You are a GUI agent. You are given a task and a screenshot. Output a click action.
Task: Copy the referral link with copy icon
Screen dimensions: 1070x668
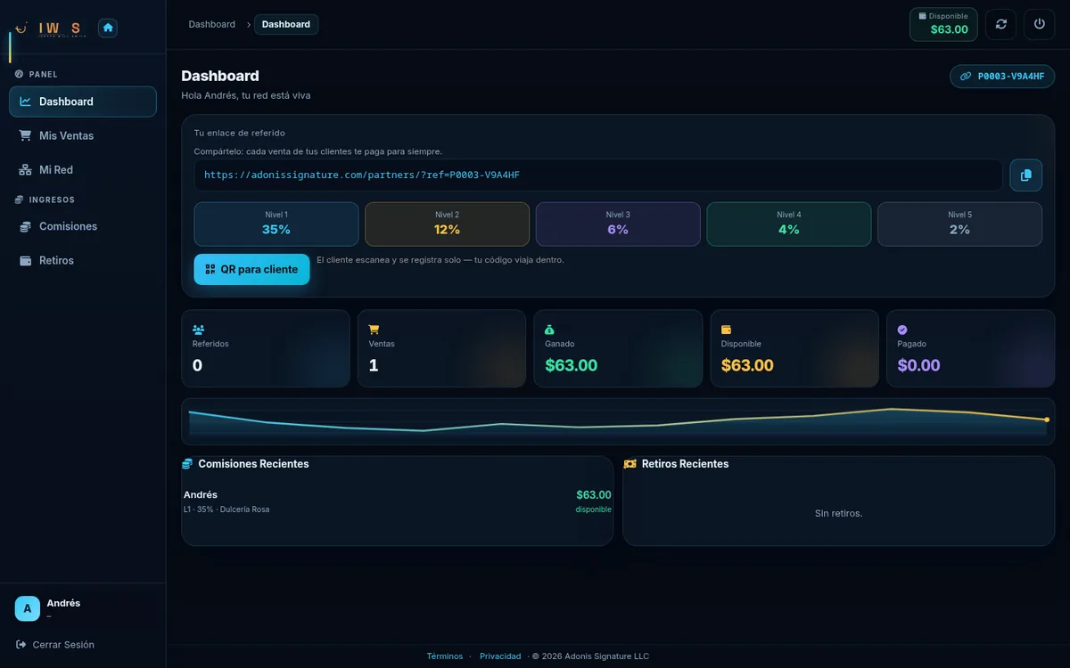tap(1025, 175)
